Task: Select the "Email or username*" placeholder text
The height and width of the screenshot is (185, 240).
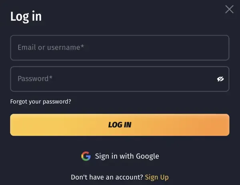Action: tap(51, 47)
